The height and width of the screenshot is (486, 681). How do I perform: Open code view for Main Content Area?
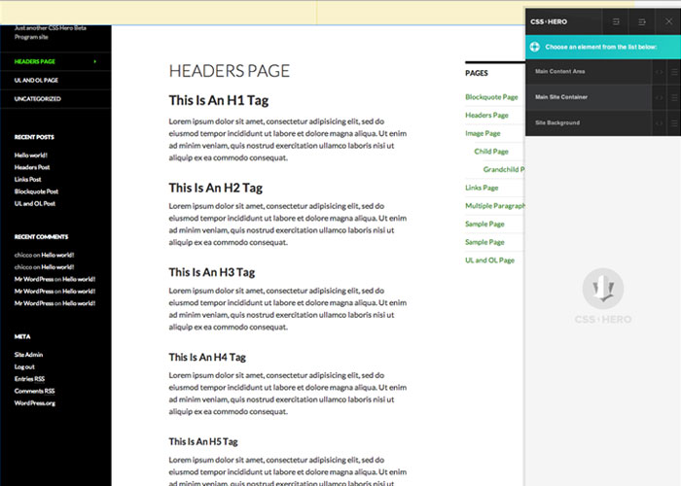pyautogui.click(x=659, y=72)
